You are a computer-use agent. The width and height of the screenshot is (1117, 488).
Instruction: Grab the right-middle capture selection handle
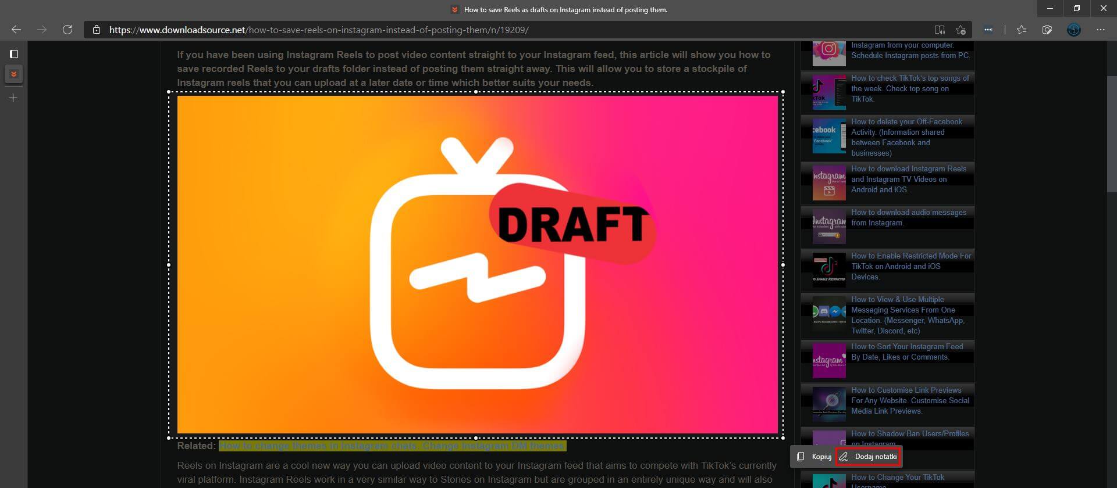tap(783, 265)
